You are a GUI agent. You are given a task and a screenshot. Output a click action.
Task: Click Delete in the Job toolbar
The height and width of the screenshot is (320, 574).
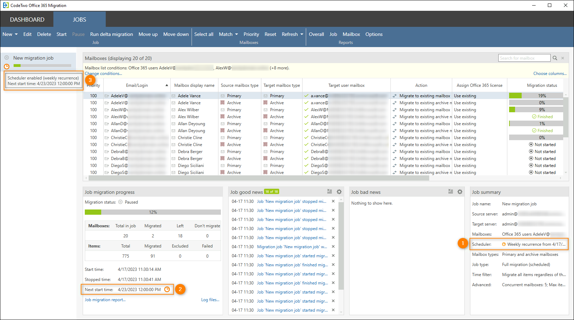[44, 34]
